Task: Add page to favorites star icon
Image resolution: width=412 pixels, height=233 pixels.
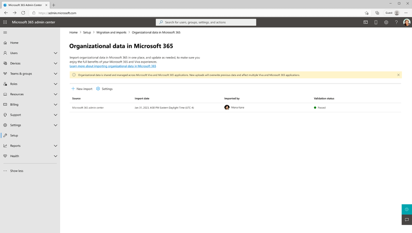Action: pos(367,13)
